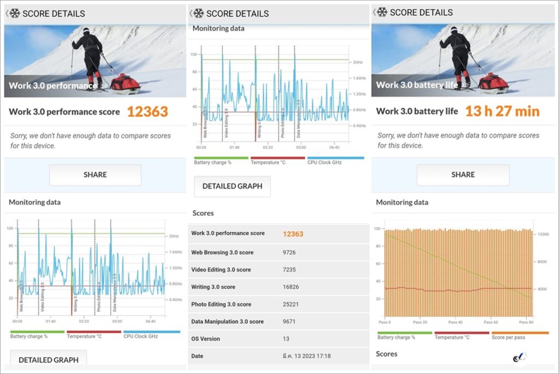Click the snowflake icon in the middle panel header
The image size is (559, 374).
tap(199, 13)
